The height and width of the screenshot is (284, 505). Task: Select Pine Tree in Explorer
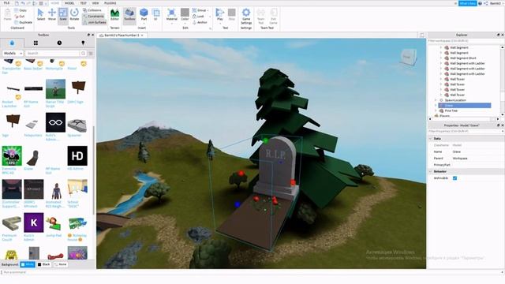click(x=451, y=110)
